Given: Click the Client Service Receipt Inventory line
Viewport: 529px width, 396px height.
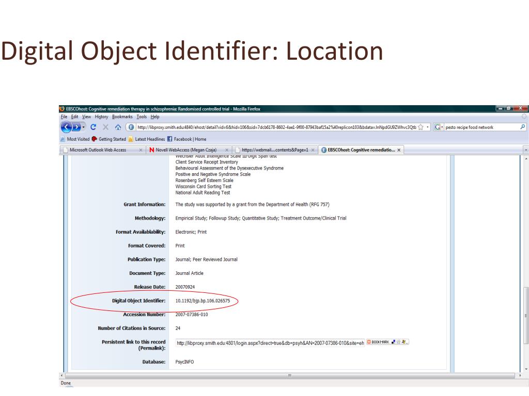Looking at the screenshot, I should point(207,162).
